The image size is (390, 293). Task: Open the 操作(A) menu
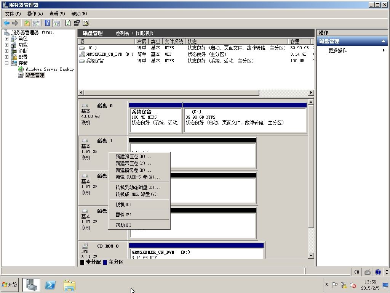pyautogui.click(x=35, y=14)
